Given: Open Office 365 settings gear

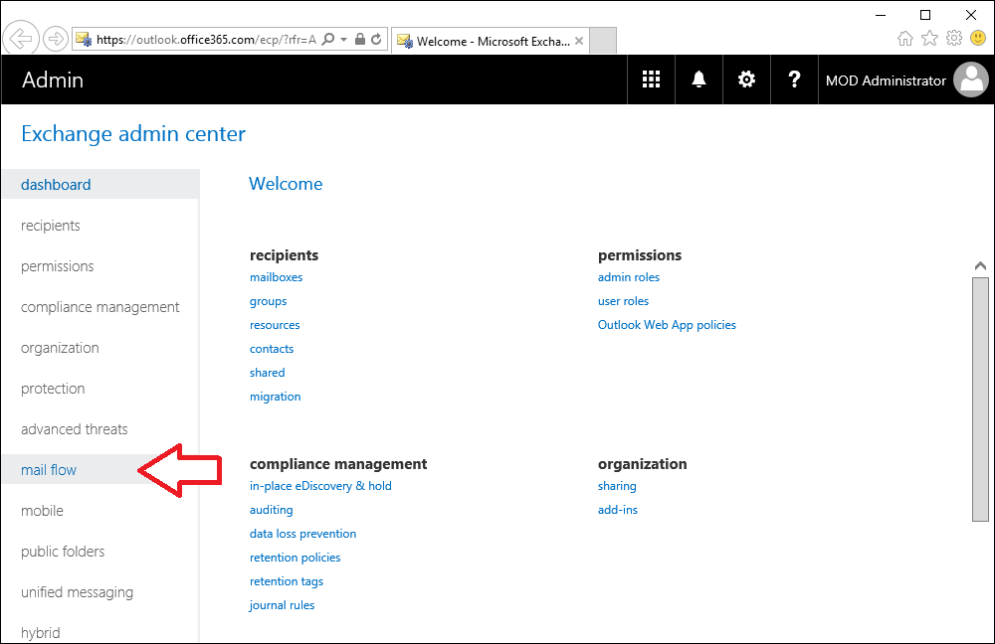Looking at the screenshot, I should [746, 80].
